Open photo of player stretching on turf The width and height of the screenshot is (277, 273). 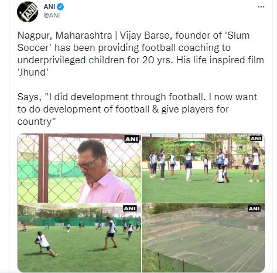[x=79, y=238]
